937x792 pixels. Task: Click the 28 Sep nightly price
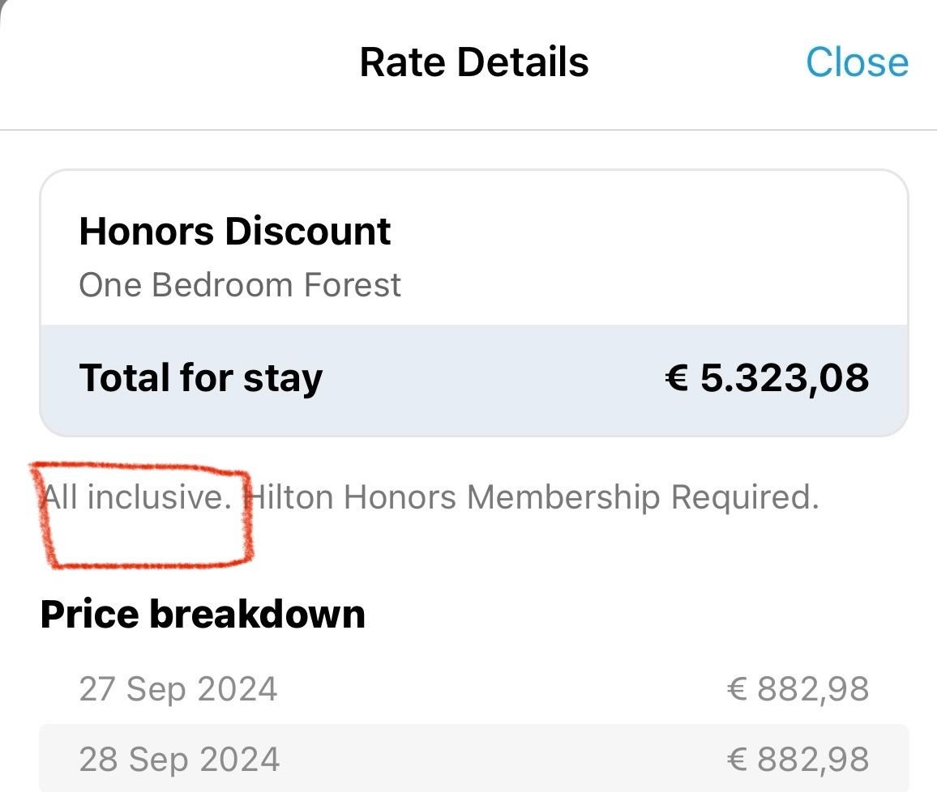pos(797,760)
